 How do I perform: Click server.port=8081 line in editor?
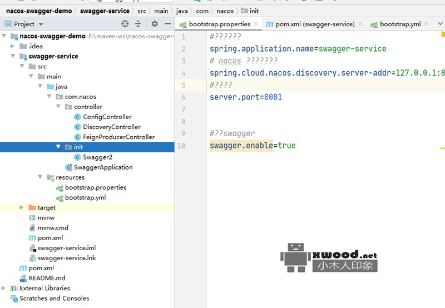tap(246, 97)
